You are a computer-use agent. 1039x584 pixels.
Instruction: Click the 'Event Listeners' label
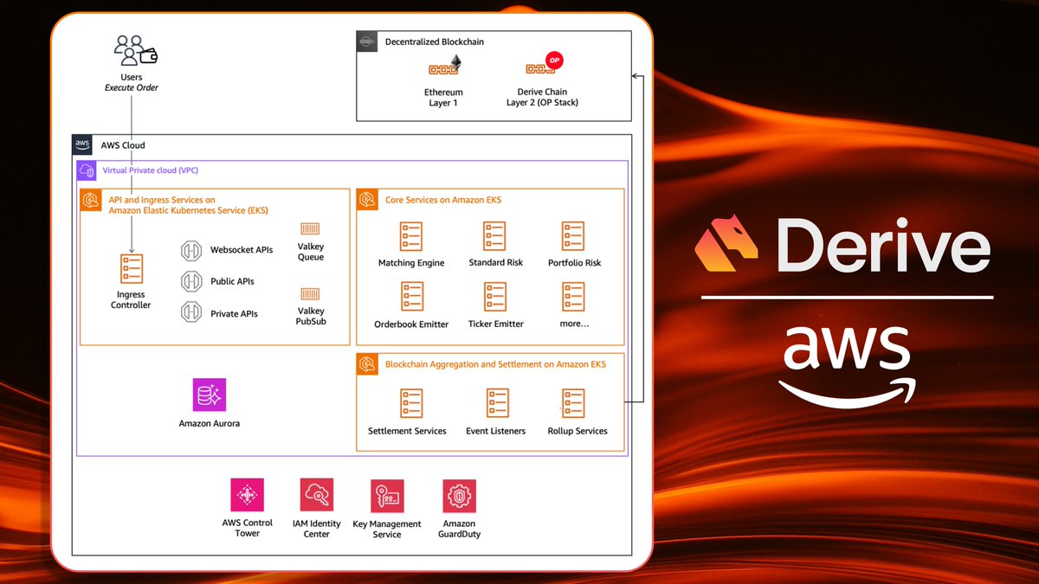coord(495,431)
